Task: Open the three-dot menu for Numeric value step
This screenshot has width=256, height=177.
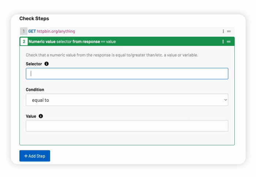Action: (223, 42)
